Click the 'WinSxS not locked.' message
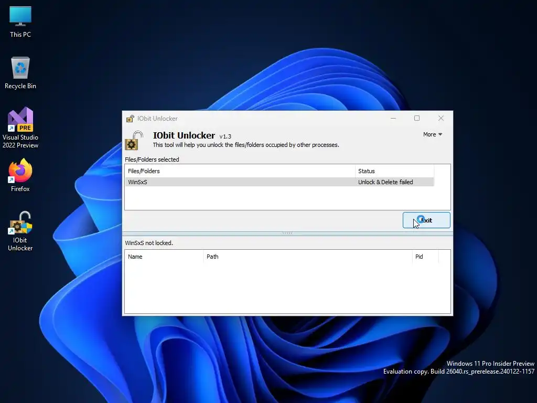The image size is (537, 403). click(x=149, y=243)
